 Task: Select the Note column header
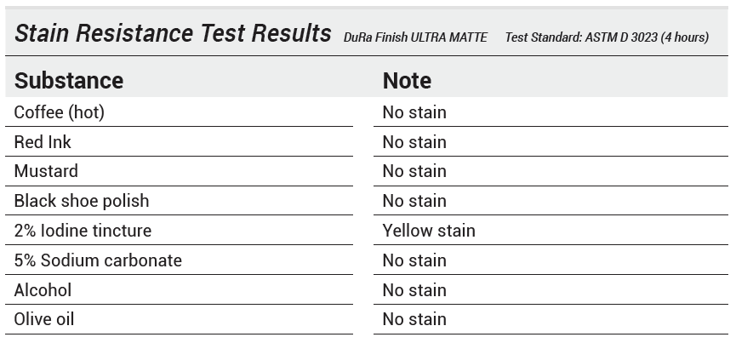point(407,81)
